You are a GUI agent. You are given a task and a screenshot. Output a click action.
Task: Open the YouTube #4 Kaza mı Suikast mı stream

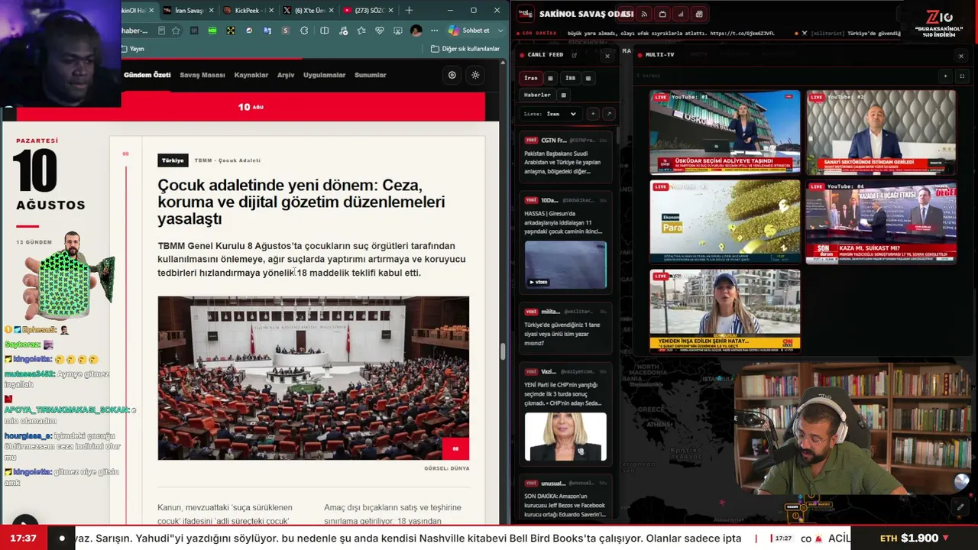881,222
